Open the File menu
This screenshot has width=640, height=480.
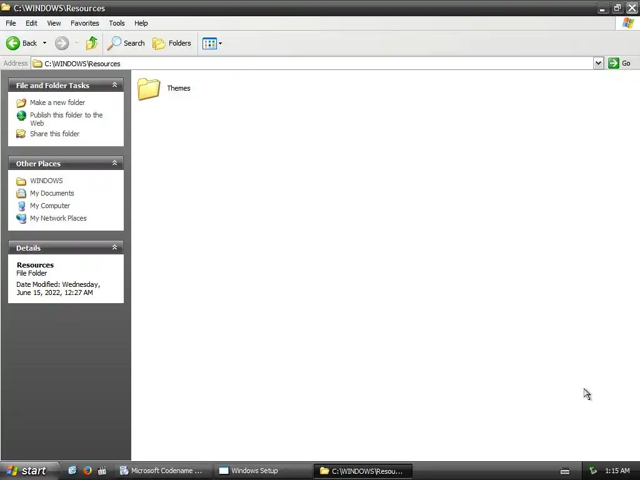point(11,23)
